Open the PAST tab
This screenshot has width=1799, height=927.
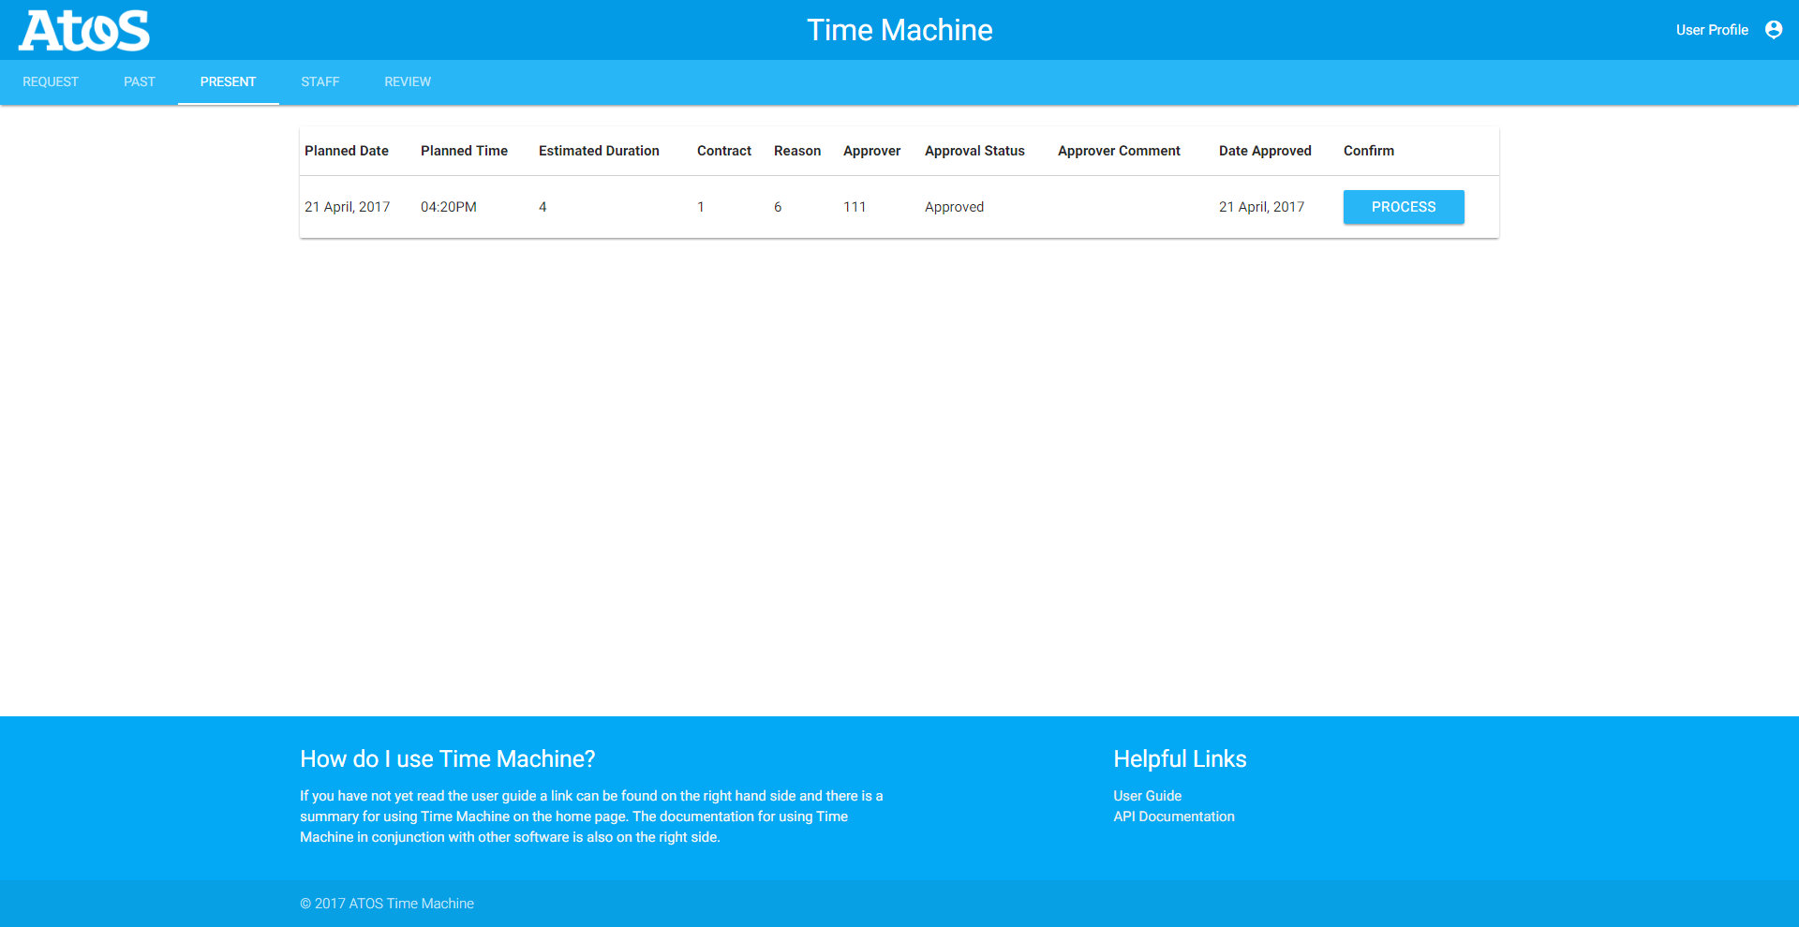click(x=140, y=82)
